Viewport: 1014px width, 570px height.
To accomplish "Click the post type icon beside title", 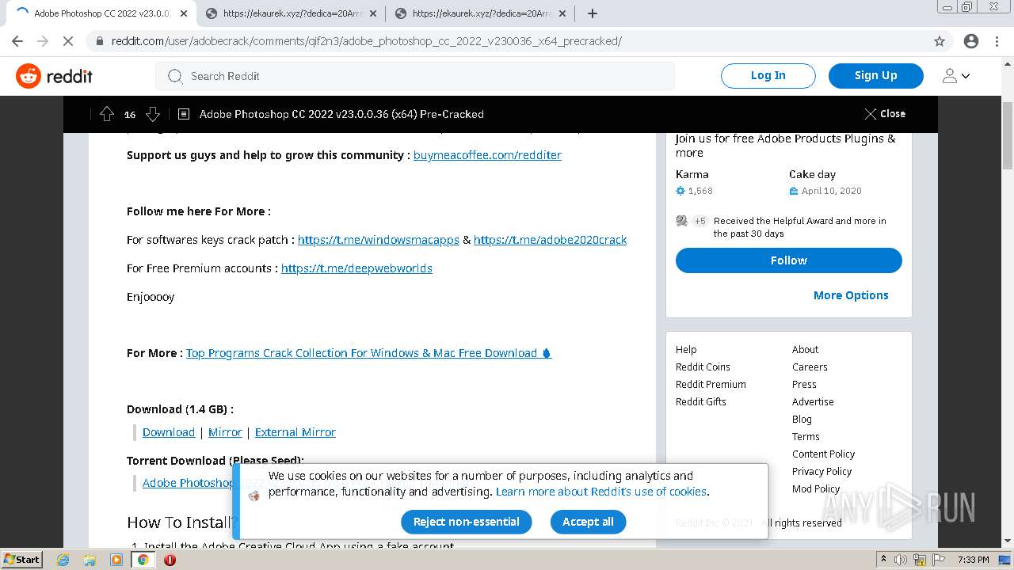I will click(x=184, y=114).
